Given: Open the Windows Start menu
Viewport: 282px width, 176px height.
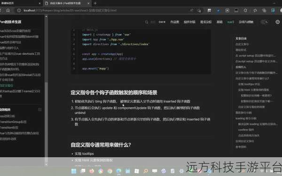Looking at the screenshot, I should (x=74, y=171).
